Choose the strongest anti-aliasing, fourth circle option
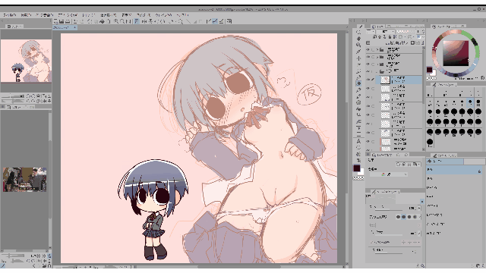Viewport: 486px width, 273px height. tap(415, 217)
